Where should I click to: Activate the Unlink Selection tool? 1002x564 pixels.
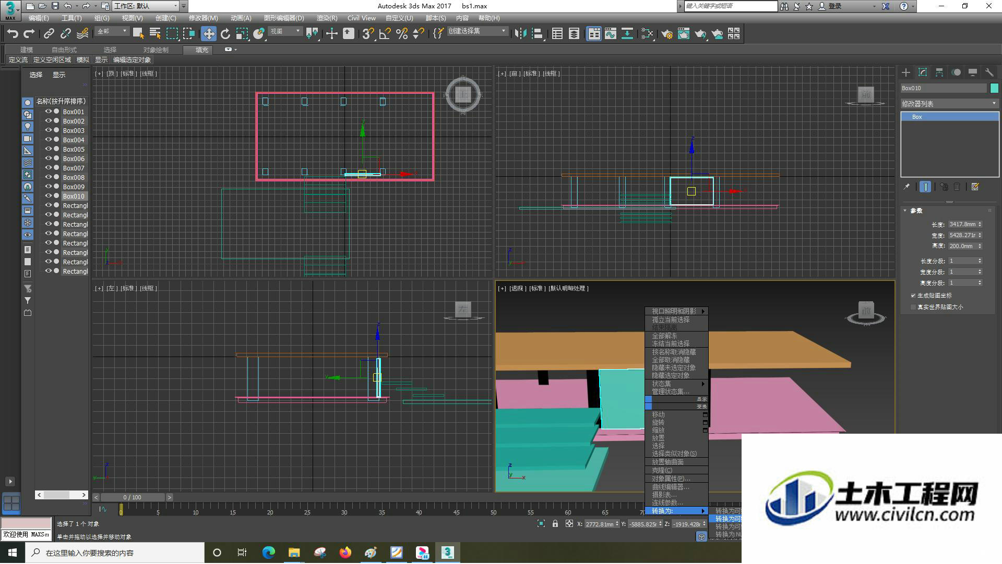pos(65,34)
